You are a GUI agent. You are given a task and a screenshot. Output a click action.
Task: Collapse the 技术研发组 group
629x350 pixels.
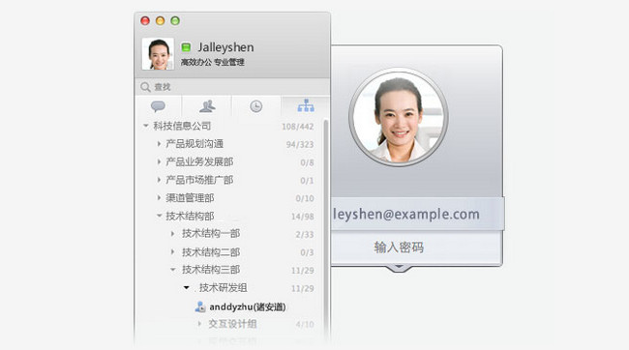tap(186, 287)
